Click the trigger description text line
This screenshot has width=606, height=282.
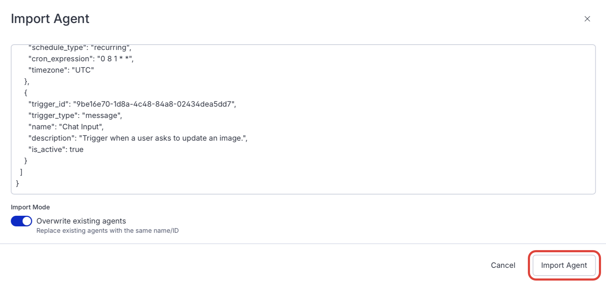coord(137,138)
